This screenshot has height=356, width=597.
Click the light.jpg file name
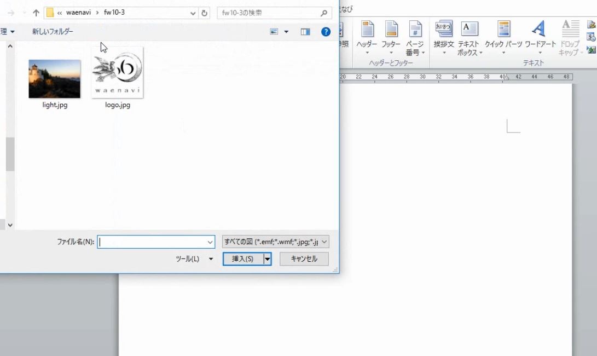55,105
